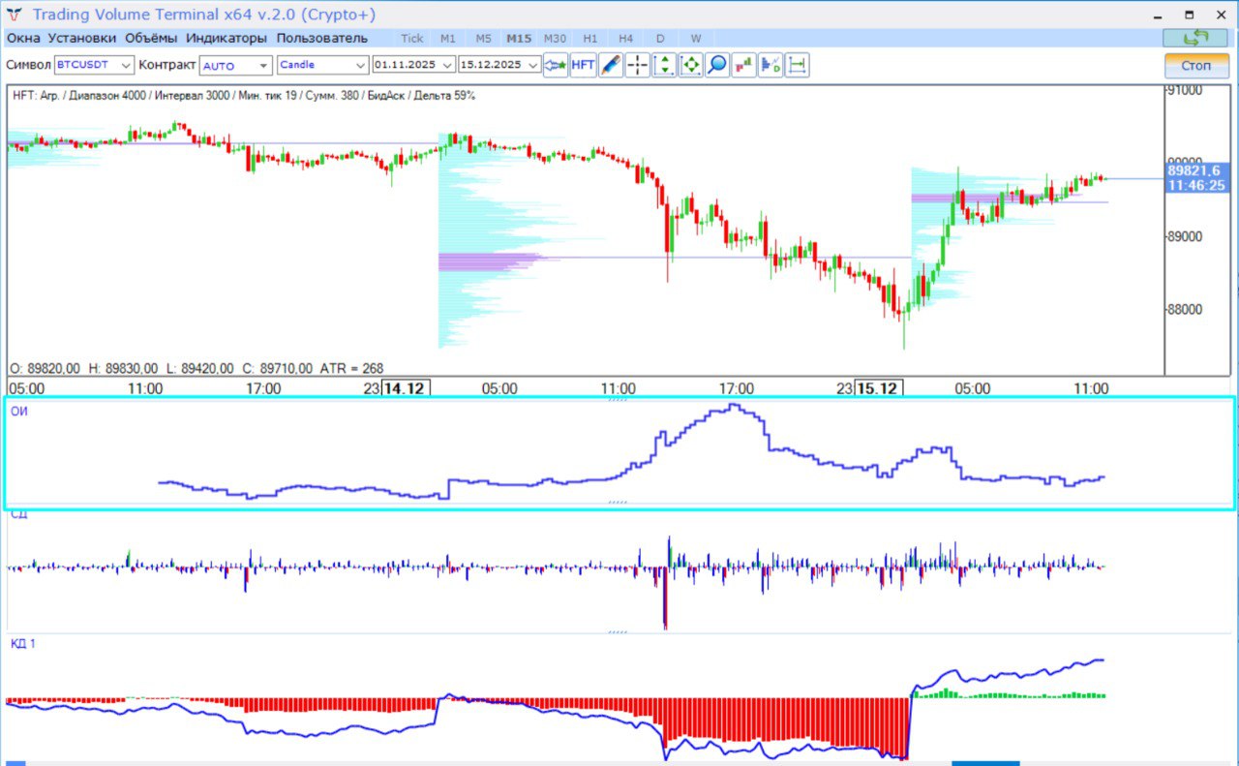
Task: Open the BTCUSDT symbol dropdown
Action: click(x=94, y=65)
